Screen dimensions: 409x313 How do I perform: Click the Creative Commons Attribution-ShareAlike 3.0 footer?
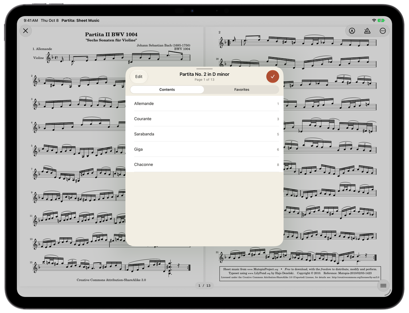pos(111,280)
